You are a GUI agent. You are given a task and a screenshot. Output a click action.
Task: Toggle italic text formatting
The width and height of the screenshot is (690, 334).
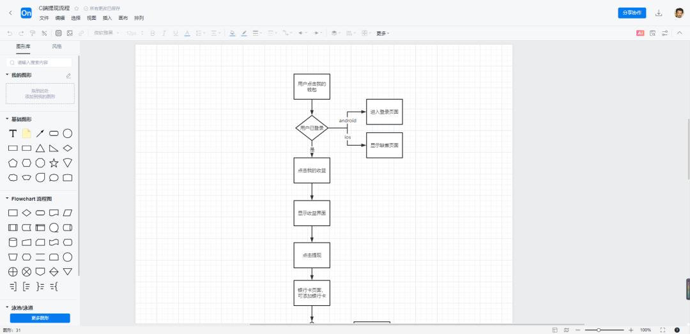[x=164, y=33]
